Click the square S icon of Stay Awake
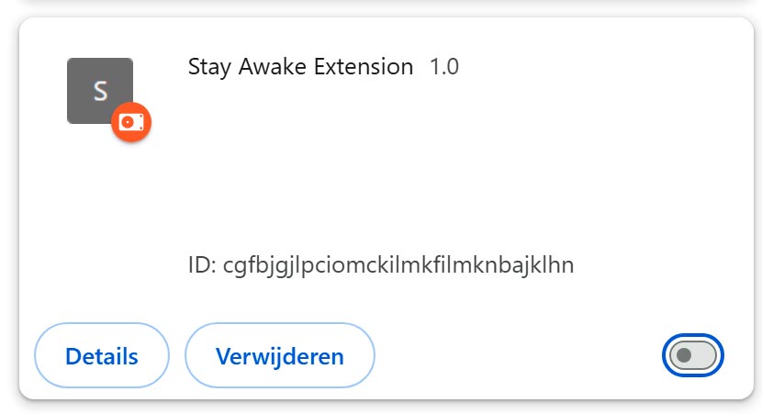Viewport: 762px width, 414px height. (96, 87)
